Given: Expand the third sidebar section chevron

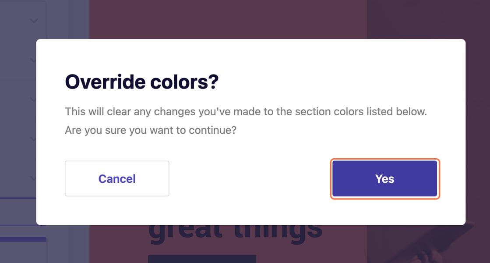Looking at the screenshot, I should tap(33, 99).
